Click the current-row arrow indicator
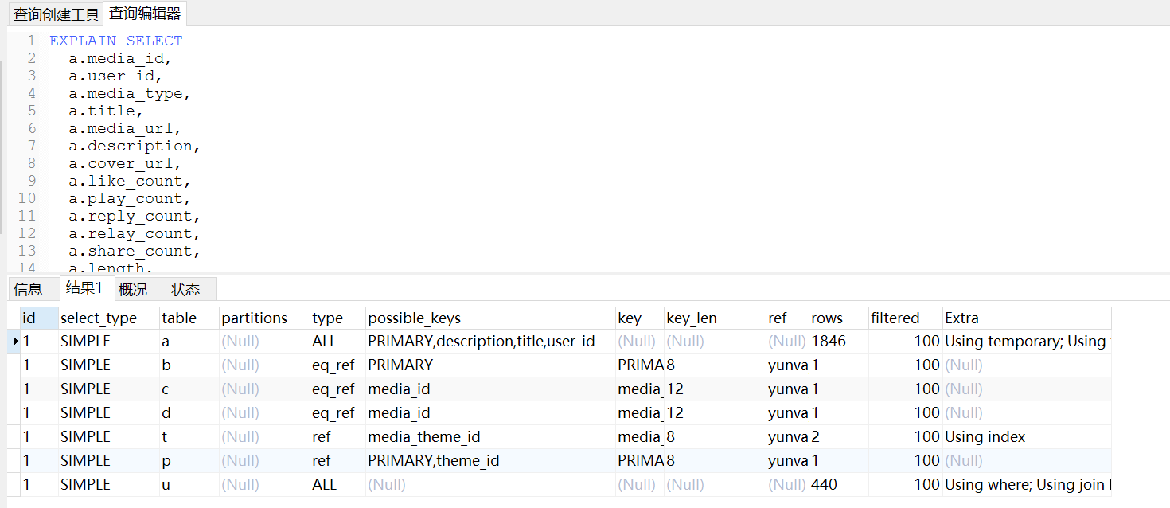This screenshot has height=508, width=1170. click(x=15, y=342)
